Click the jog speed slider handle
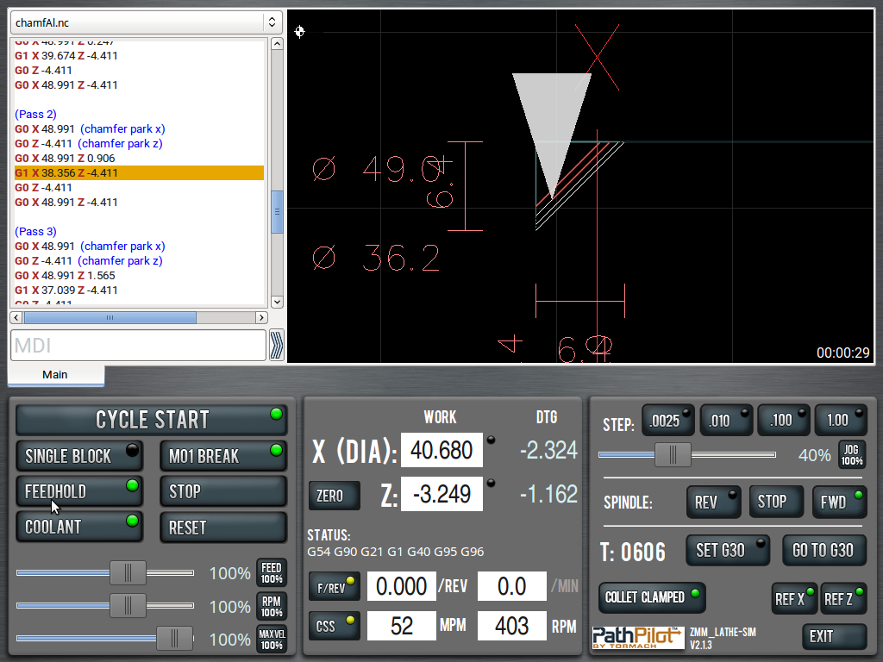The height and width of the screenshot is (662, 883). pos(673,455)
